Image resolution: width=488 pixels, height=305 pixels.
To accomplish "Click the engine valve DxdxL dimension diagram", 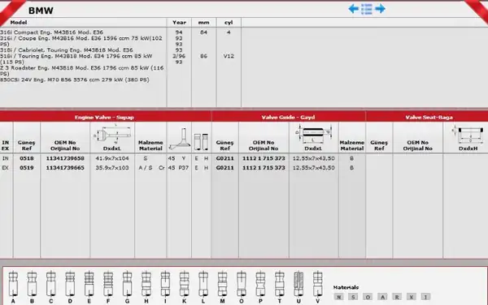I will 112,134.
